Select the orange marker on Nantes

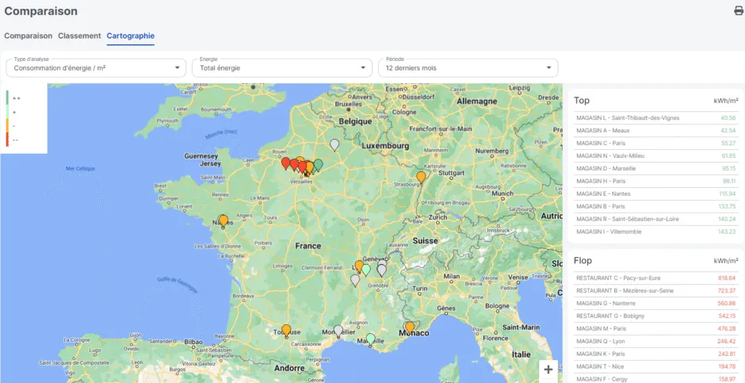coord(223,221)
